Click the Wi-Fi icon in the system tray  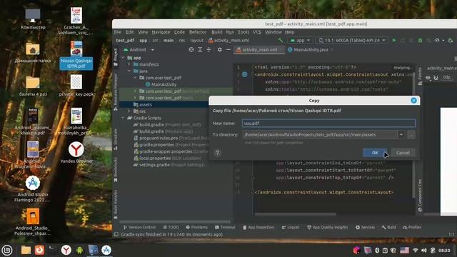click(416, 251)
